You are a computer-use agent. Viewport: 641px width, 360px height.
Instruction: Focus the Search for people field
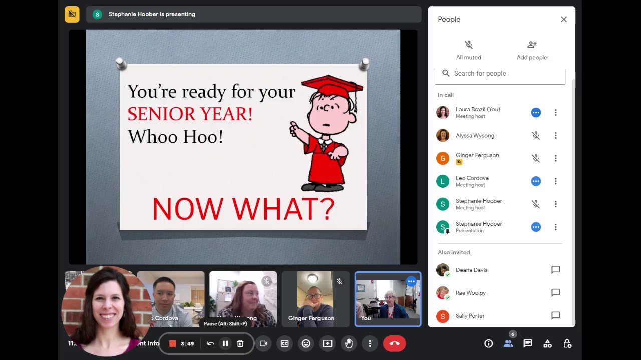point(500,74)
